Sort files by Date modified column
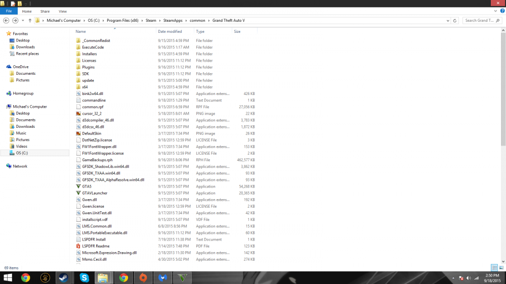The width and height of the screenshot is (506, 284). click(170, 31)
